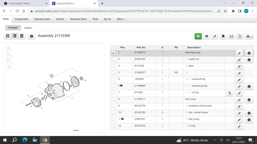Switch to Truck Dealer Online browser tab
257x144 pixels.
[25, 3]
